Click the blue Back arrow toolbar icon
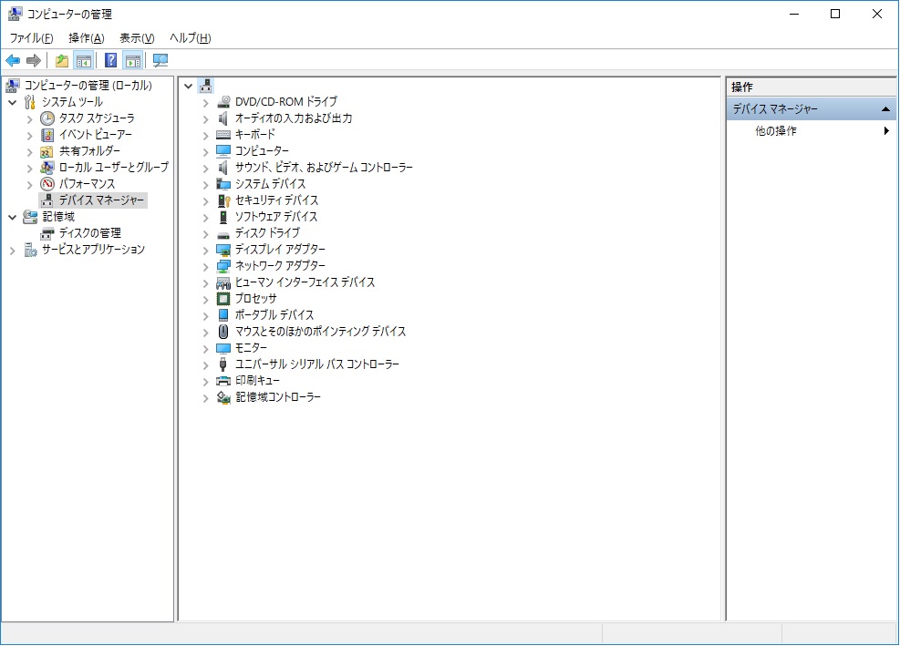This screenshot has width=900, height=646. click(13, 61)
